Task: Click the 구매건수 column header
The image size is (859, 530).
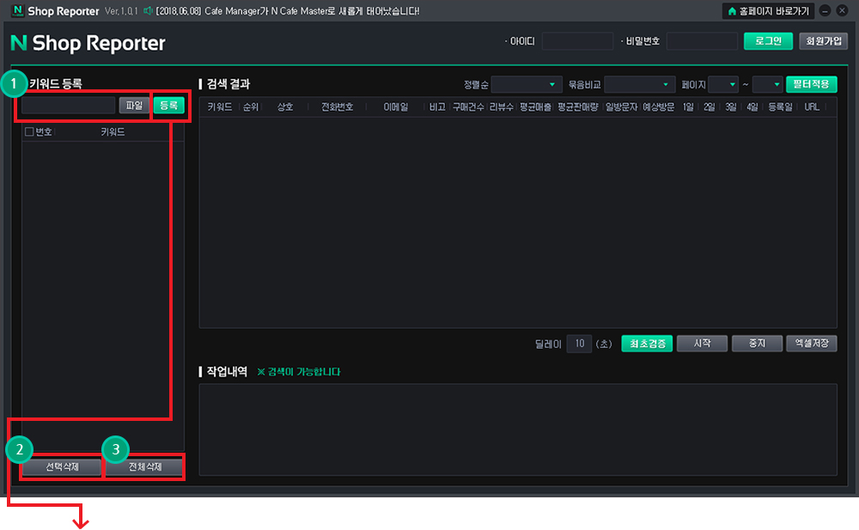Action: (x=468, y=107)
